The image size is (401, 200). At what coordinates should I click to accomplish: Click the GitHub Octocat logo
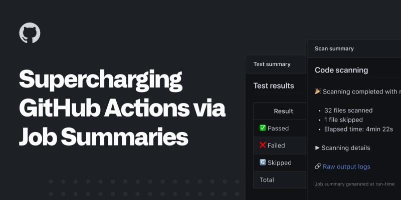(x=30, y=33)
